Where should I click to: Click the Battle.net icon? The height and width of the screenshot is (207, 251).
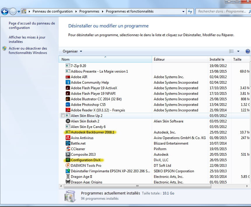click(x=68, y=143)
